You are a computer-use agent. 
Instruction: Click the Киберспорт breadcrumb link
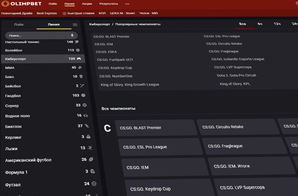pyautogui.click(x=100, y=24)
